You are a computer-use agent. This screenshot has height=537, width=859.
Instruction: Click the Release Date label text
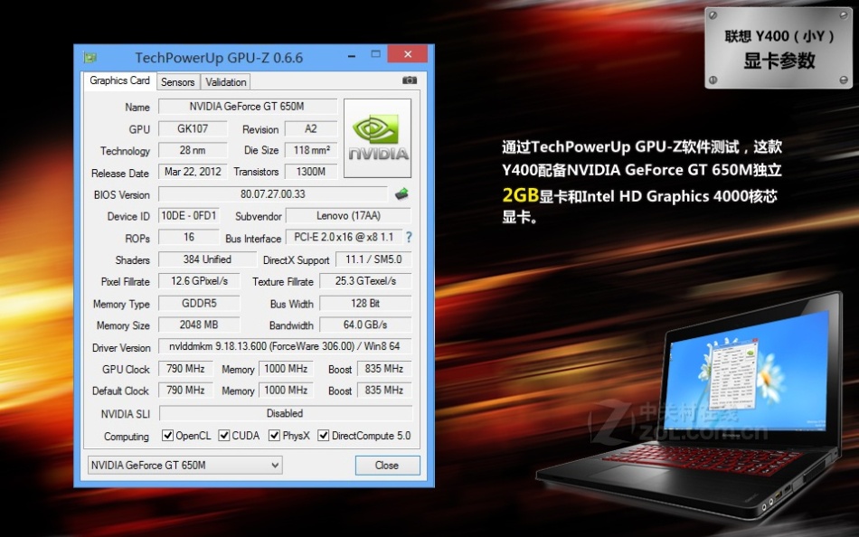point(120,174)
